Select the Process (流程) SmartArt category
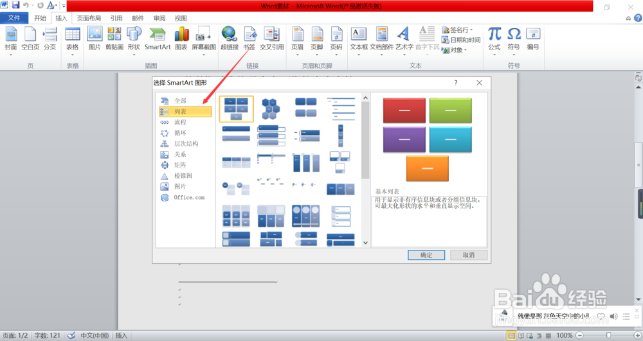 click(x=185, y=122)
